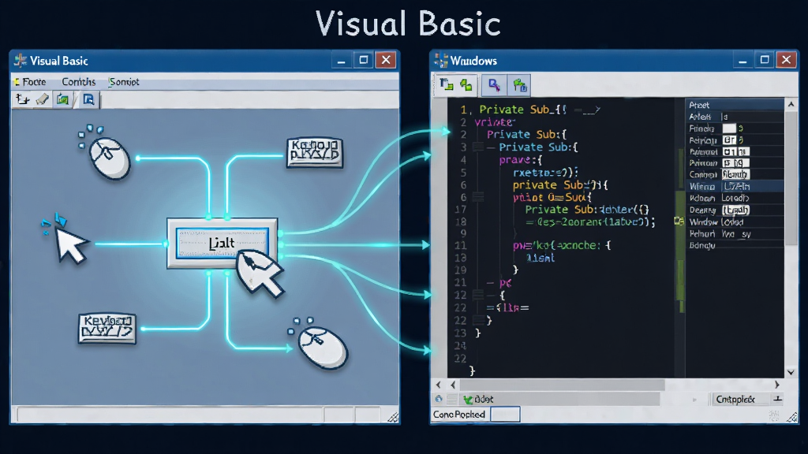Close the Visual Basic window
The image size is (808, 454).
(x=385, y=60)
